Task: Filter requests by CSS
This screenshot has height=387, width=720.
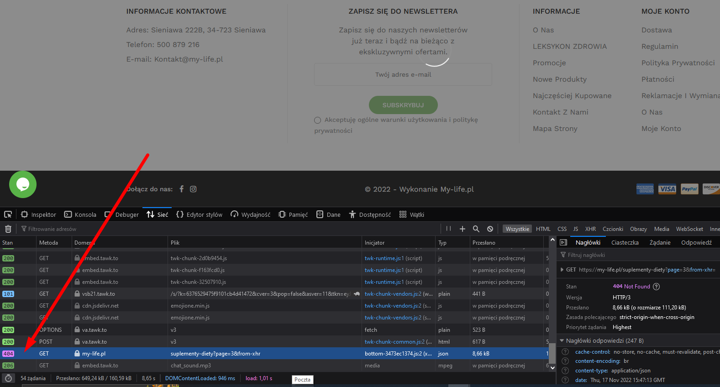Action: pyautogui.click(x=562, y=229)
